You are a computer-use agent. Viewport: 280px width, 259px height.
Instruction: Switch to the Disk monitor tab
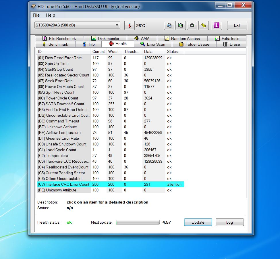pos(105,39)
